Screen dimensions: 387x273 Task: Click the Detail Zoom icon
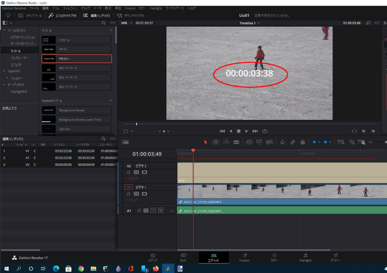click(x=351, y=142)
